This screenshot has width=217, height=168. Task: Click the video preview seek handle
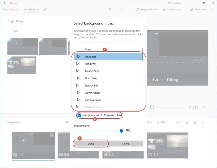(152, 107)
